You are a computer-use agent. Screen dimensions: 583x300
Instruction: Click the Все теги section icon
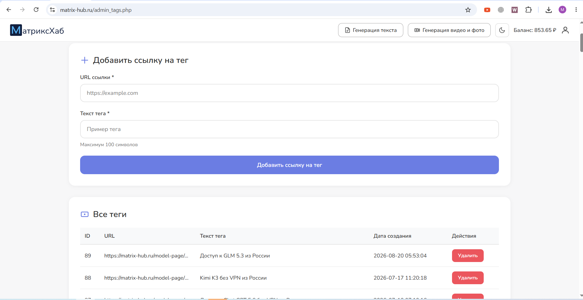click(x=85, y=214)
